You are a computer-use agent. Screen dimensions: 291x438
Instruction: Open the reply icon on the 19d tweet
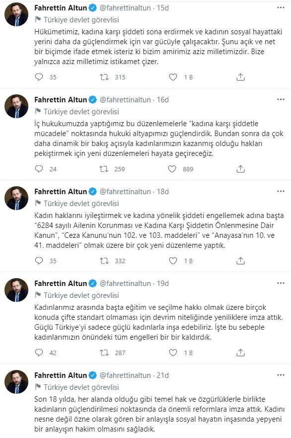(x=38, y=353)
